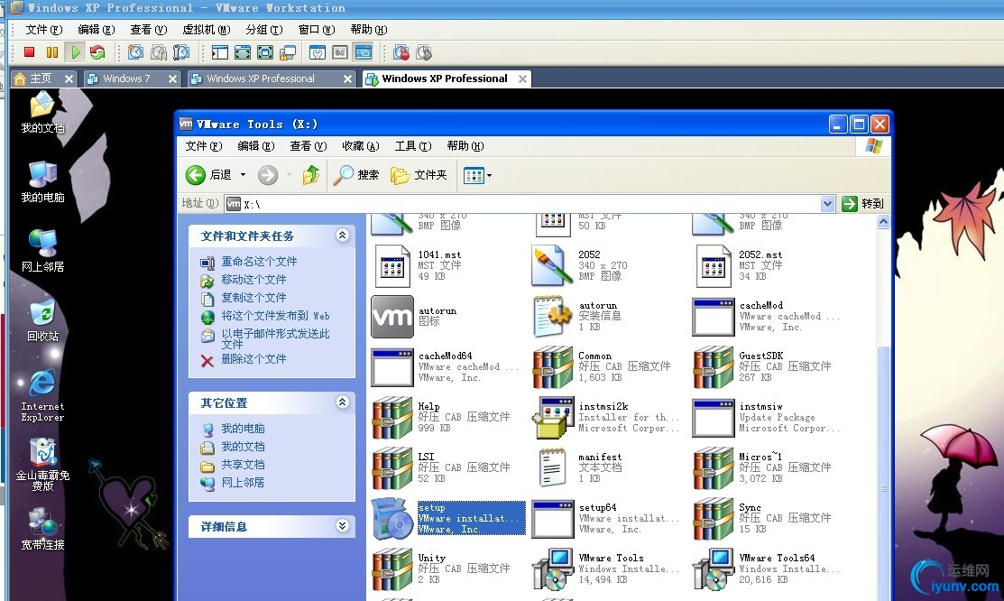Switch to the 主页 home tab

[x=40, y=79]
